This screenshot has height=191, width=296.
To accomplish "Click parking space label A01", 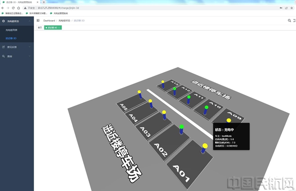I will pyautogui.click(x=181, y=173).
